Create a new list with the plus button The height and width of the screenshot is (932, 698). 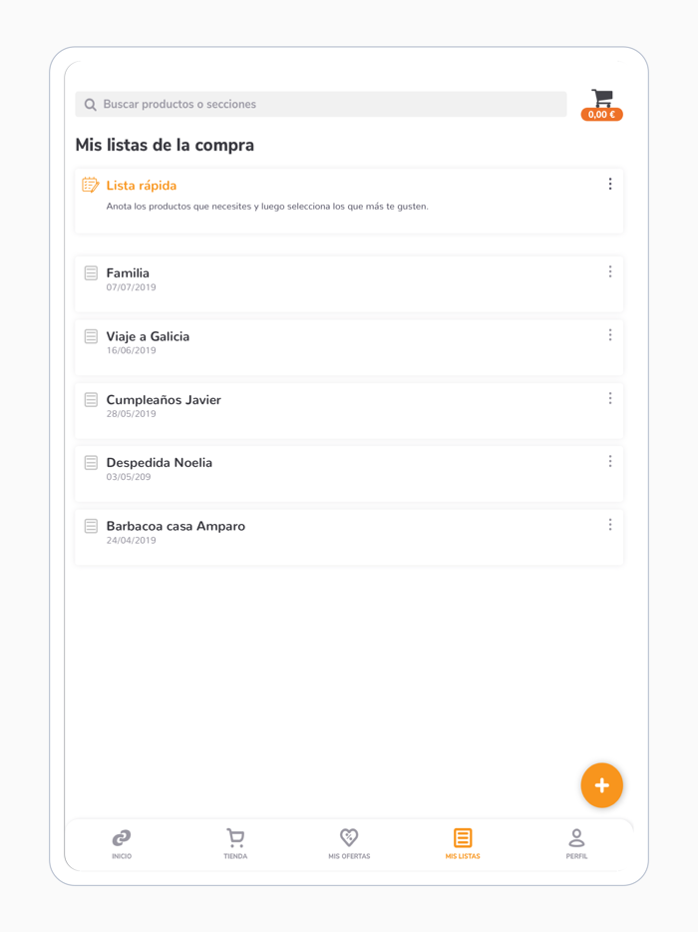pyautogui.click(x=601, y=785)
